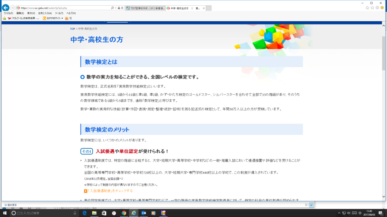Click the Cortana search box ここに入力して検索

[x=44, y=213]
